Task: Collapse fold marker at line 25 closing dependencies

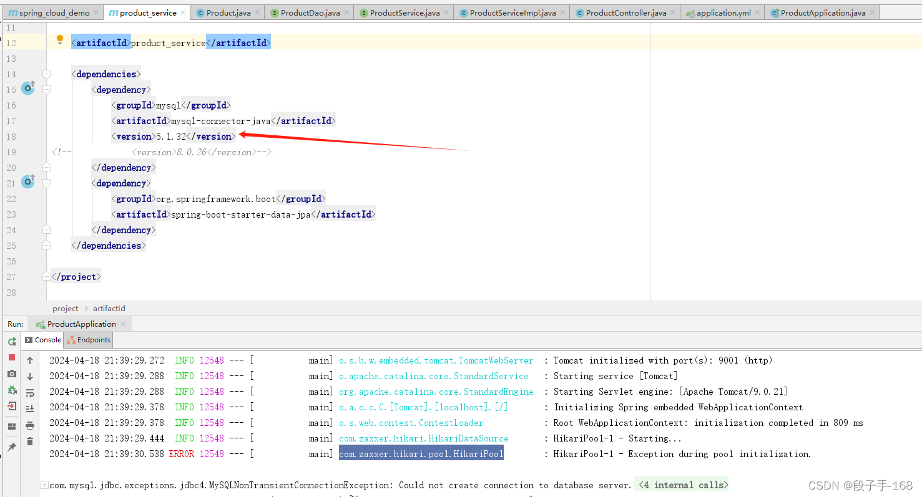Action: [x=46, y=245]
